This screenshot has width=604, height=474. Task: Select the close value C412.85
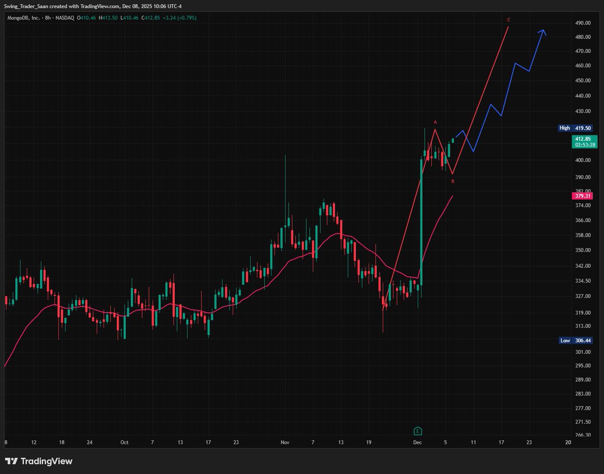pyautogui.click(x=149, y=18)
